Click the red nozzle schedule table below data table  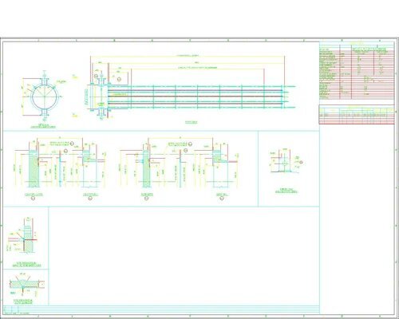(x=357, y=115)
